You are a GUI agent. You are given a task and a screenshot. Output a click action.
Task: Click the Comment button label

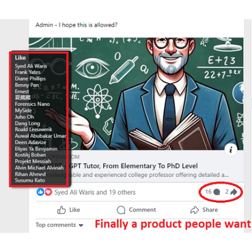(x=142, y=210)
